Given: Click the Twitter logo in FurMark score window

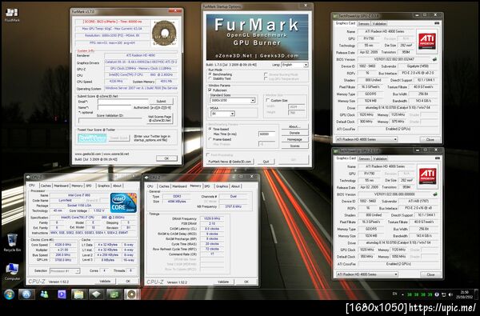Looking at the screenshot, I should (x=92, y=138).
